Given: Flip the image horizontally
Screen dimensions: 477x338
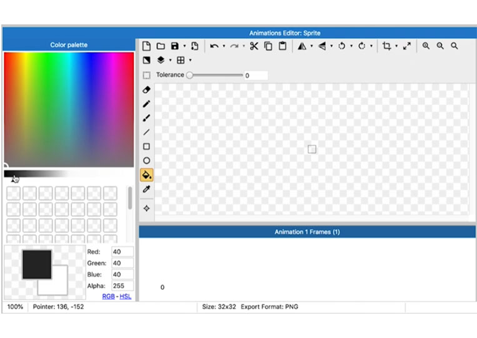Looking at the screenshot, I should click(x=302, y=46).
